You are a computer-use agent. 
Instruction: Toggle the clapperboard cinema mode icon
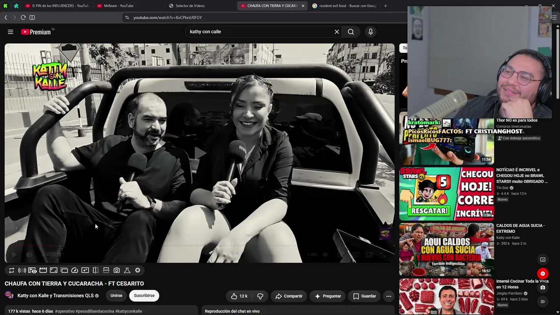(43, 270)
